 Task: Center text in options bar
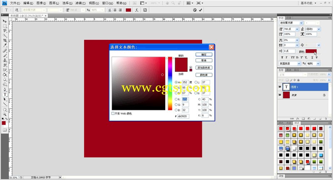tap(115, 10)
